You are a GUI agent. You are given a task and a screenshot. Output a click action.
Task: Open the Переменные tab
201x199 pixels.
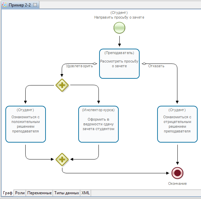39,193
